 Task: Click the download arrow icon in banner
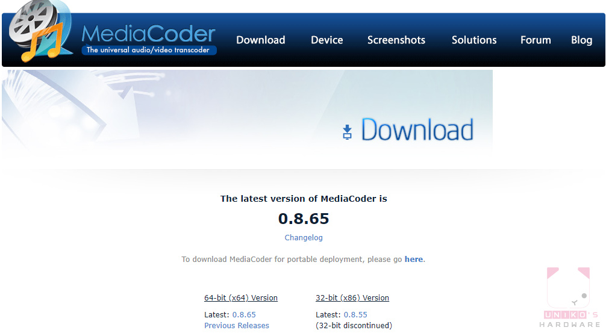347,132
